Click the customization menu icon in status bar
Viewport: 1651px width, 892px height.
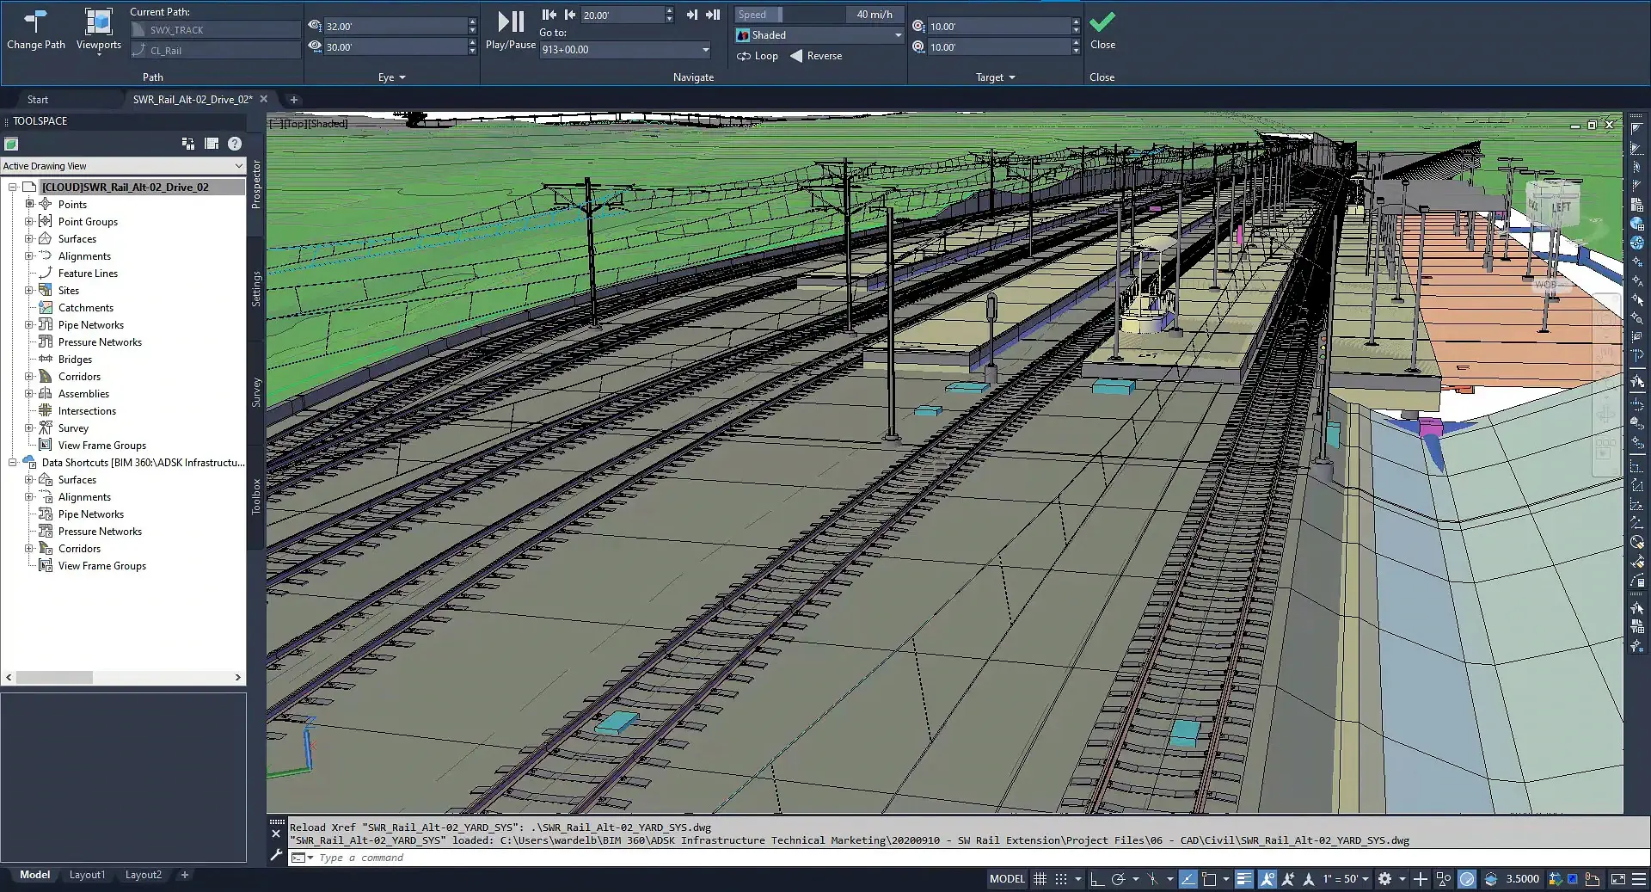coord(1639,878)
